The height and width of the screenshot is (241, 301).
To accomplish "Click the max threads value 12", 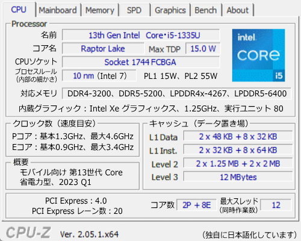I will (x=276, y=205).
